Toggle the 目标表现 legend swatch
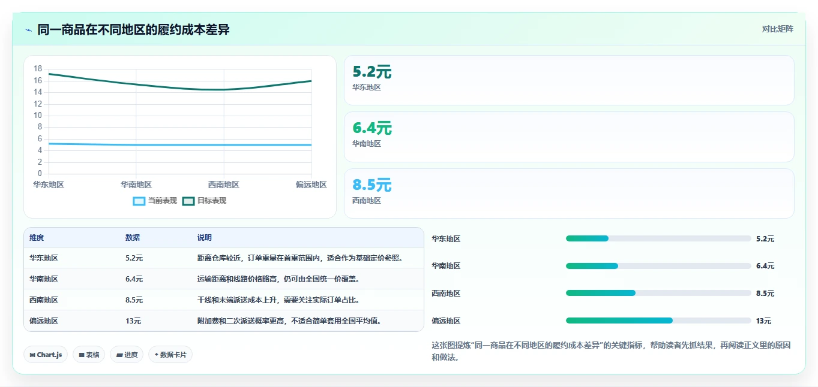Screen dimensions: 818x387 pyautogui.click(x=188, y=201)
